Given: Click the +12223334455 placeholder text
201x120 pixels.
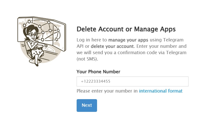Looking at the screenshot, I should pyautogui.click(x=96, y=81).
